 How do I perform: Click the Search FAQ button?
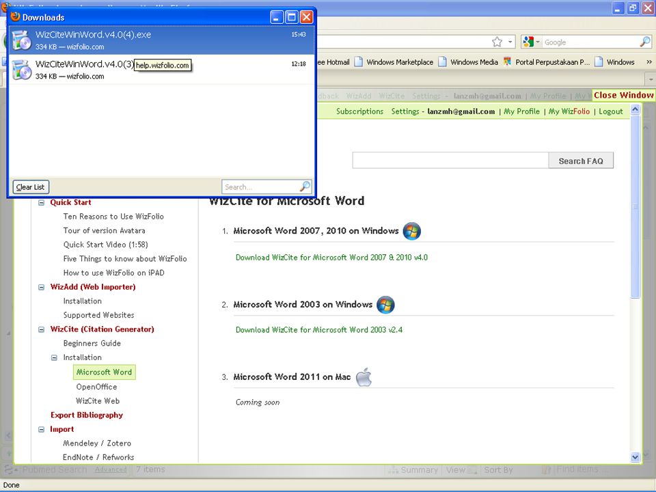[x=581, y=161]
